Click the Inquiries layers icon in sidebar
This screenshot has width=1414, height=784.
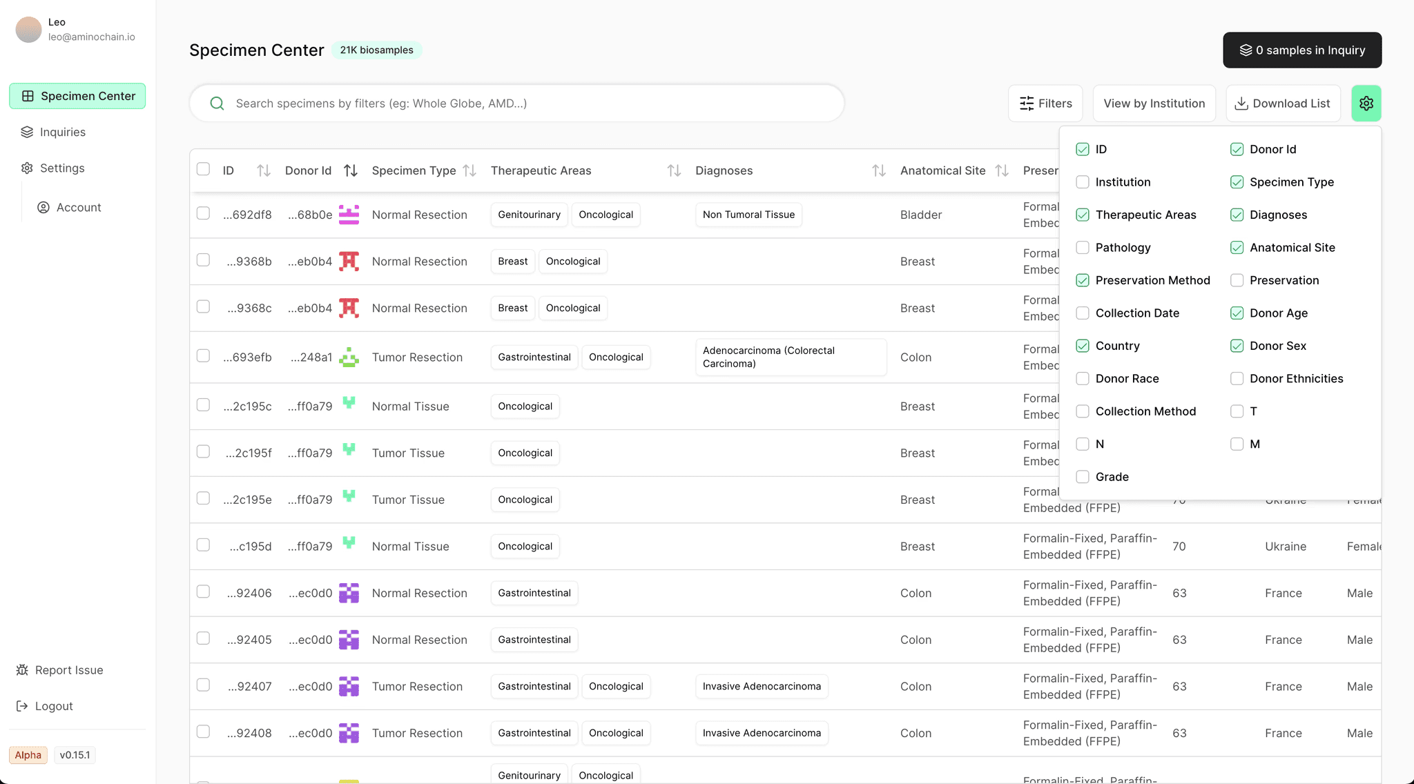click(27, 132)
